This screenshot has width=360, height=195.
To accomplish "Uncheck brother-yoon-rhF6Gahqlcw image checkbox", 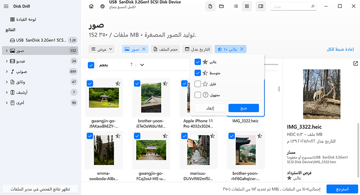I will pos(232,136).
